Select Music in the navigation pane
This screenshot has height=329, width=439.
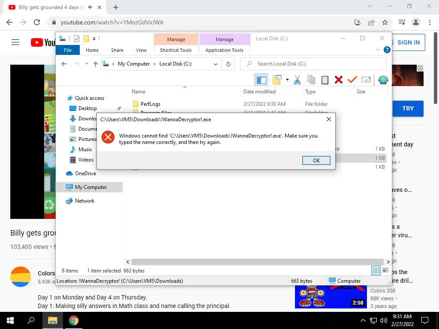click(85, 150)
